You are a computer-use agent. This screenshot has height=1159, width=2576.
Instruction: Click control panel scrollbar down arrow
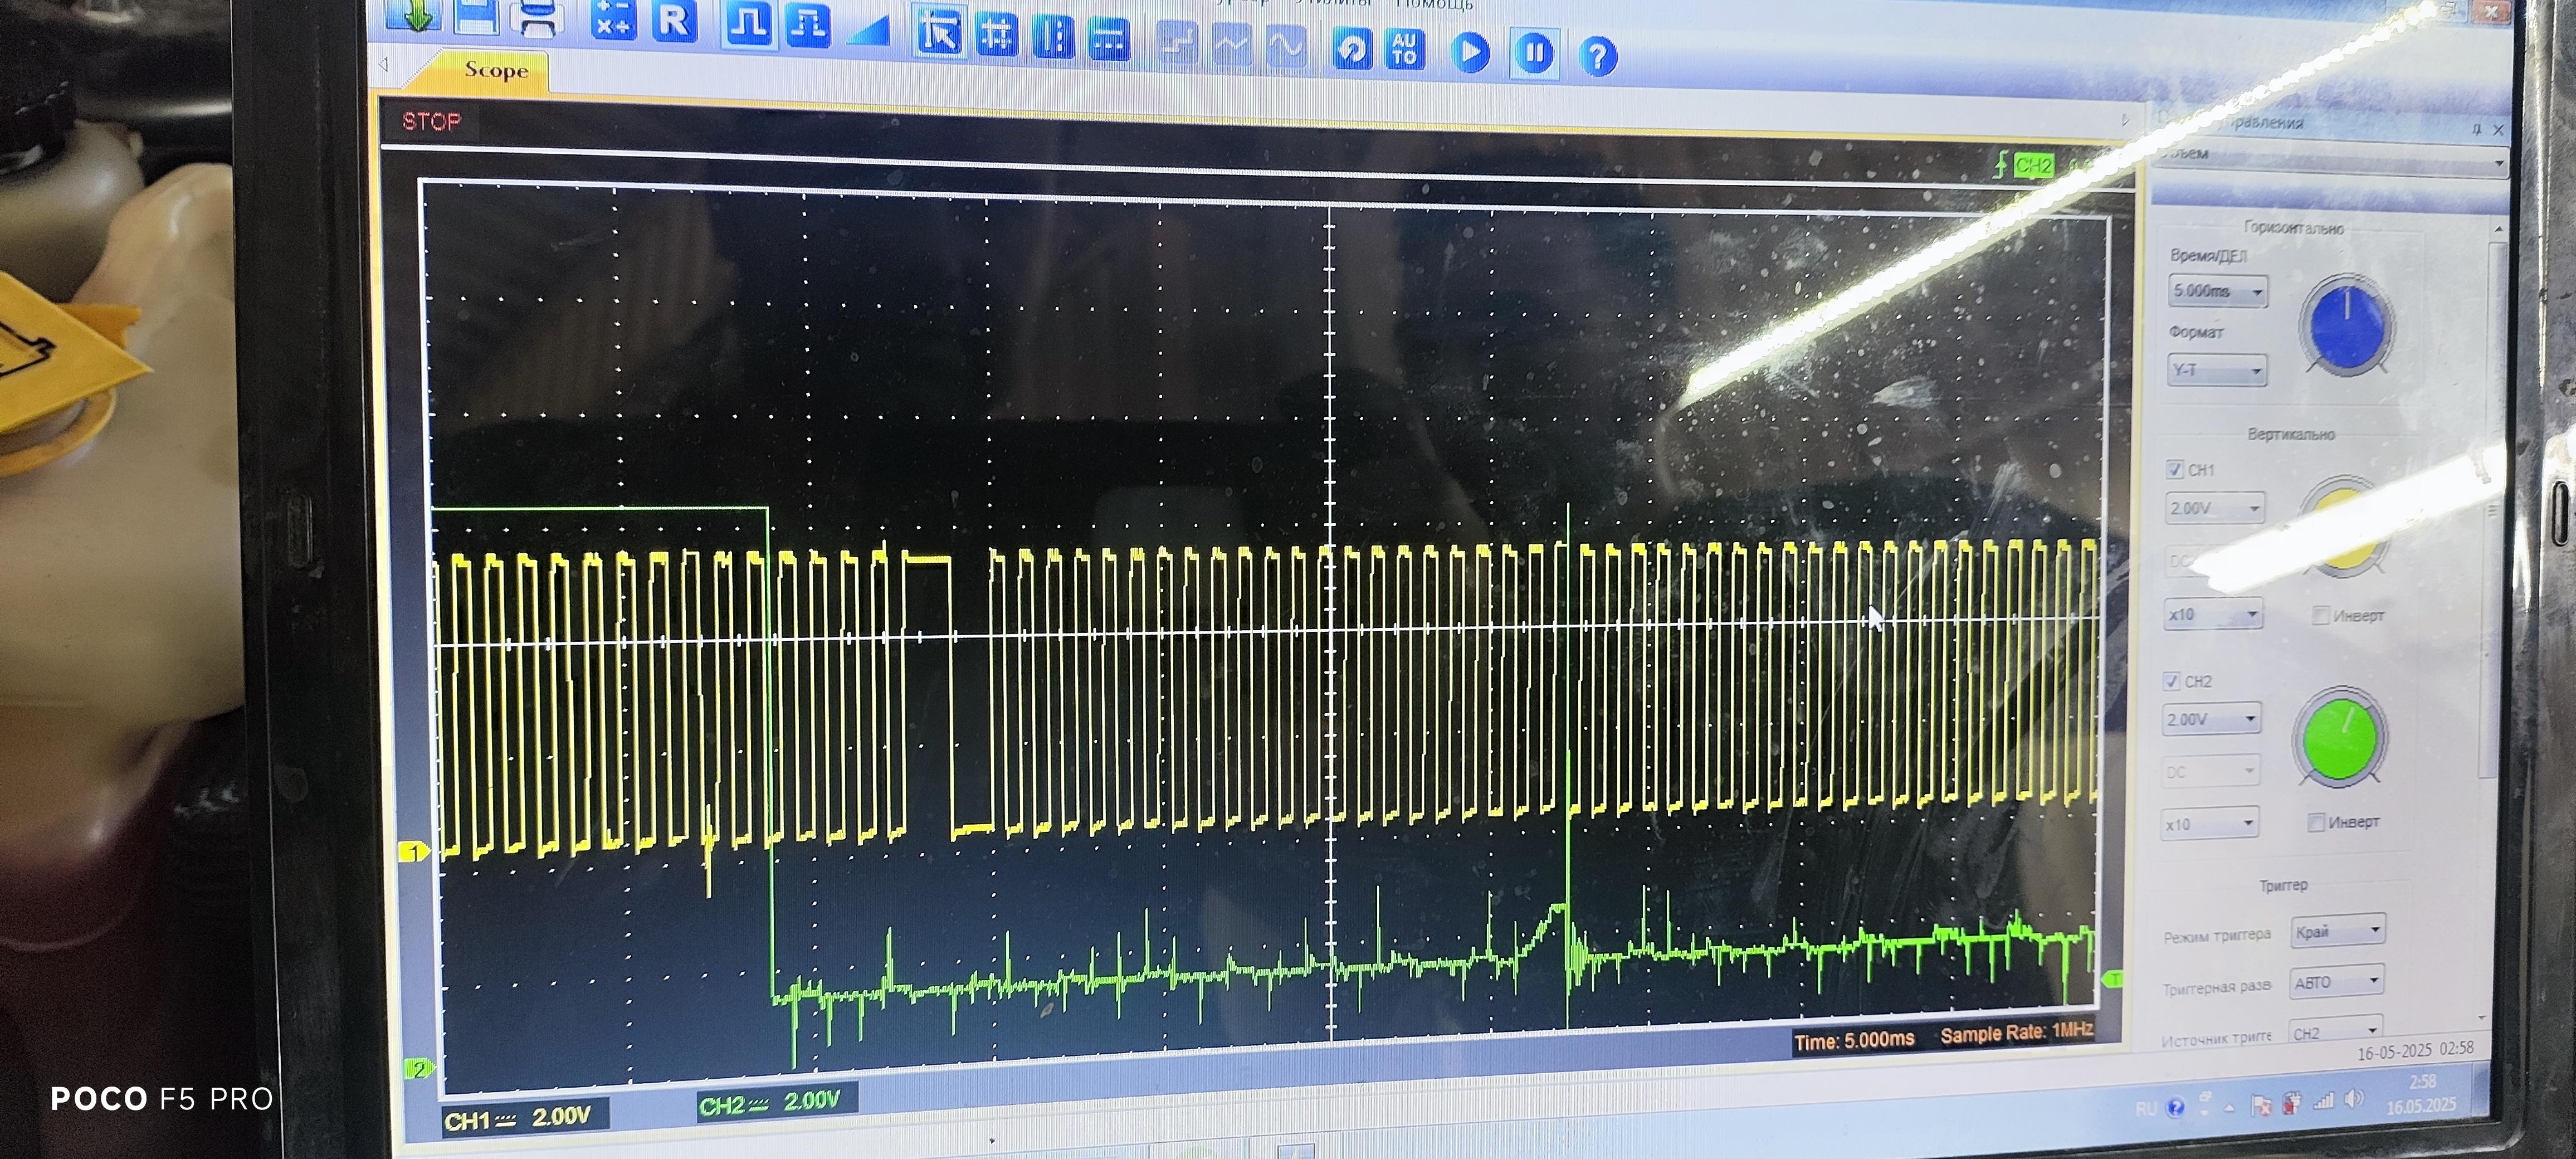tap(2482, 1017)
